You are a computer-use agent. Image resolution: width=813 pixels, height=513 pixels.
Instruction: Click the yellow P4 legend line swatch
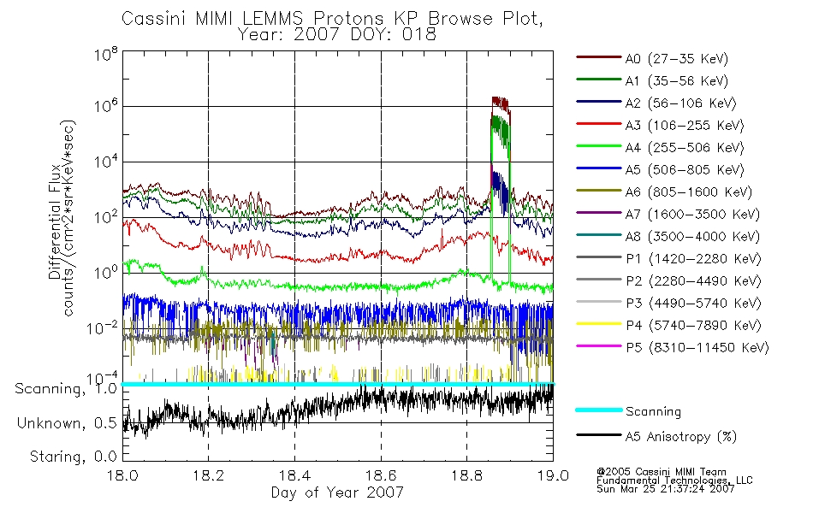[x=599, y=324]
